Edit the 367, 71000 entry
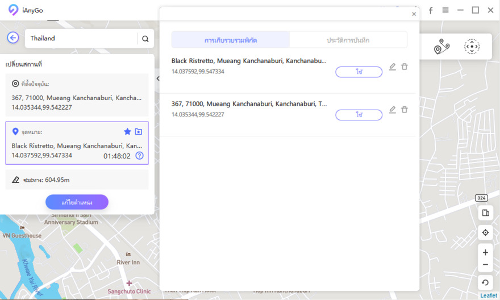500x300 pixels. [x=393, y=110]
